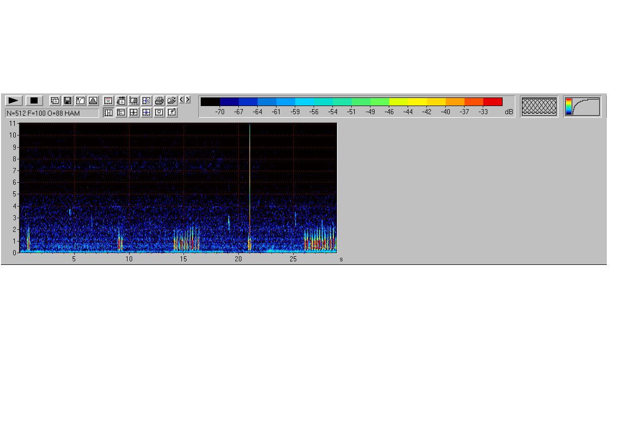The width and height of the screenshot is (618, 443).
Task: Select the black swatch on the dB scale
Action: [210, 101]
